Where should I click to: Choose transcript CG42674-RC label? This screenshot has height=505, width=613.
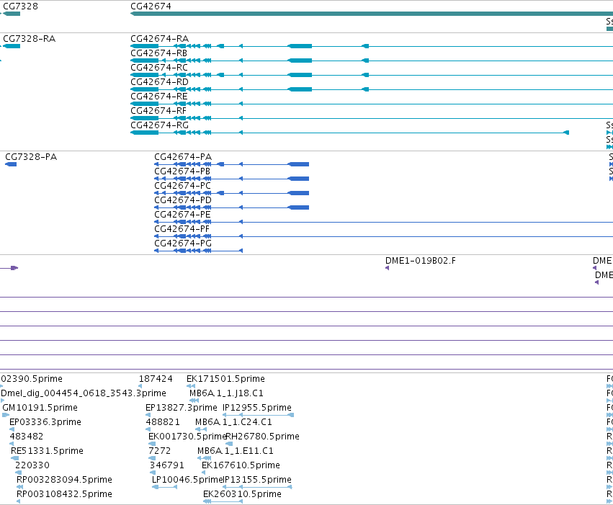pos(159,68)
